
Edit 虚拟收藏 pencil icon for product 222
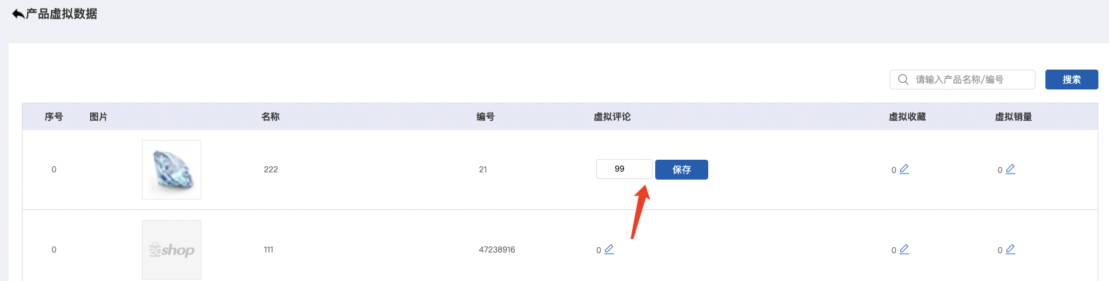904,169
